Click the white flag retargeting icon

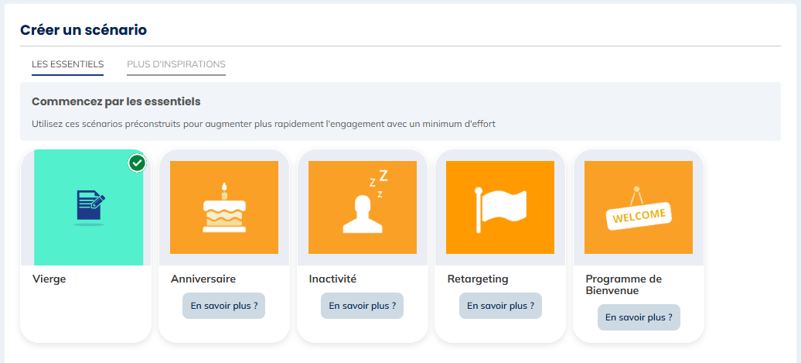[500, 207]
